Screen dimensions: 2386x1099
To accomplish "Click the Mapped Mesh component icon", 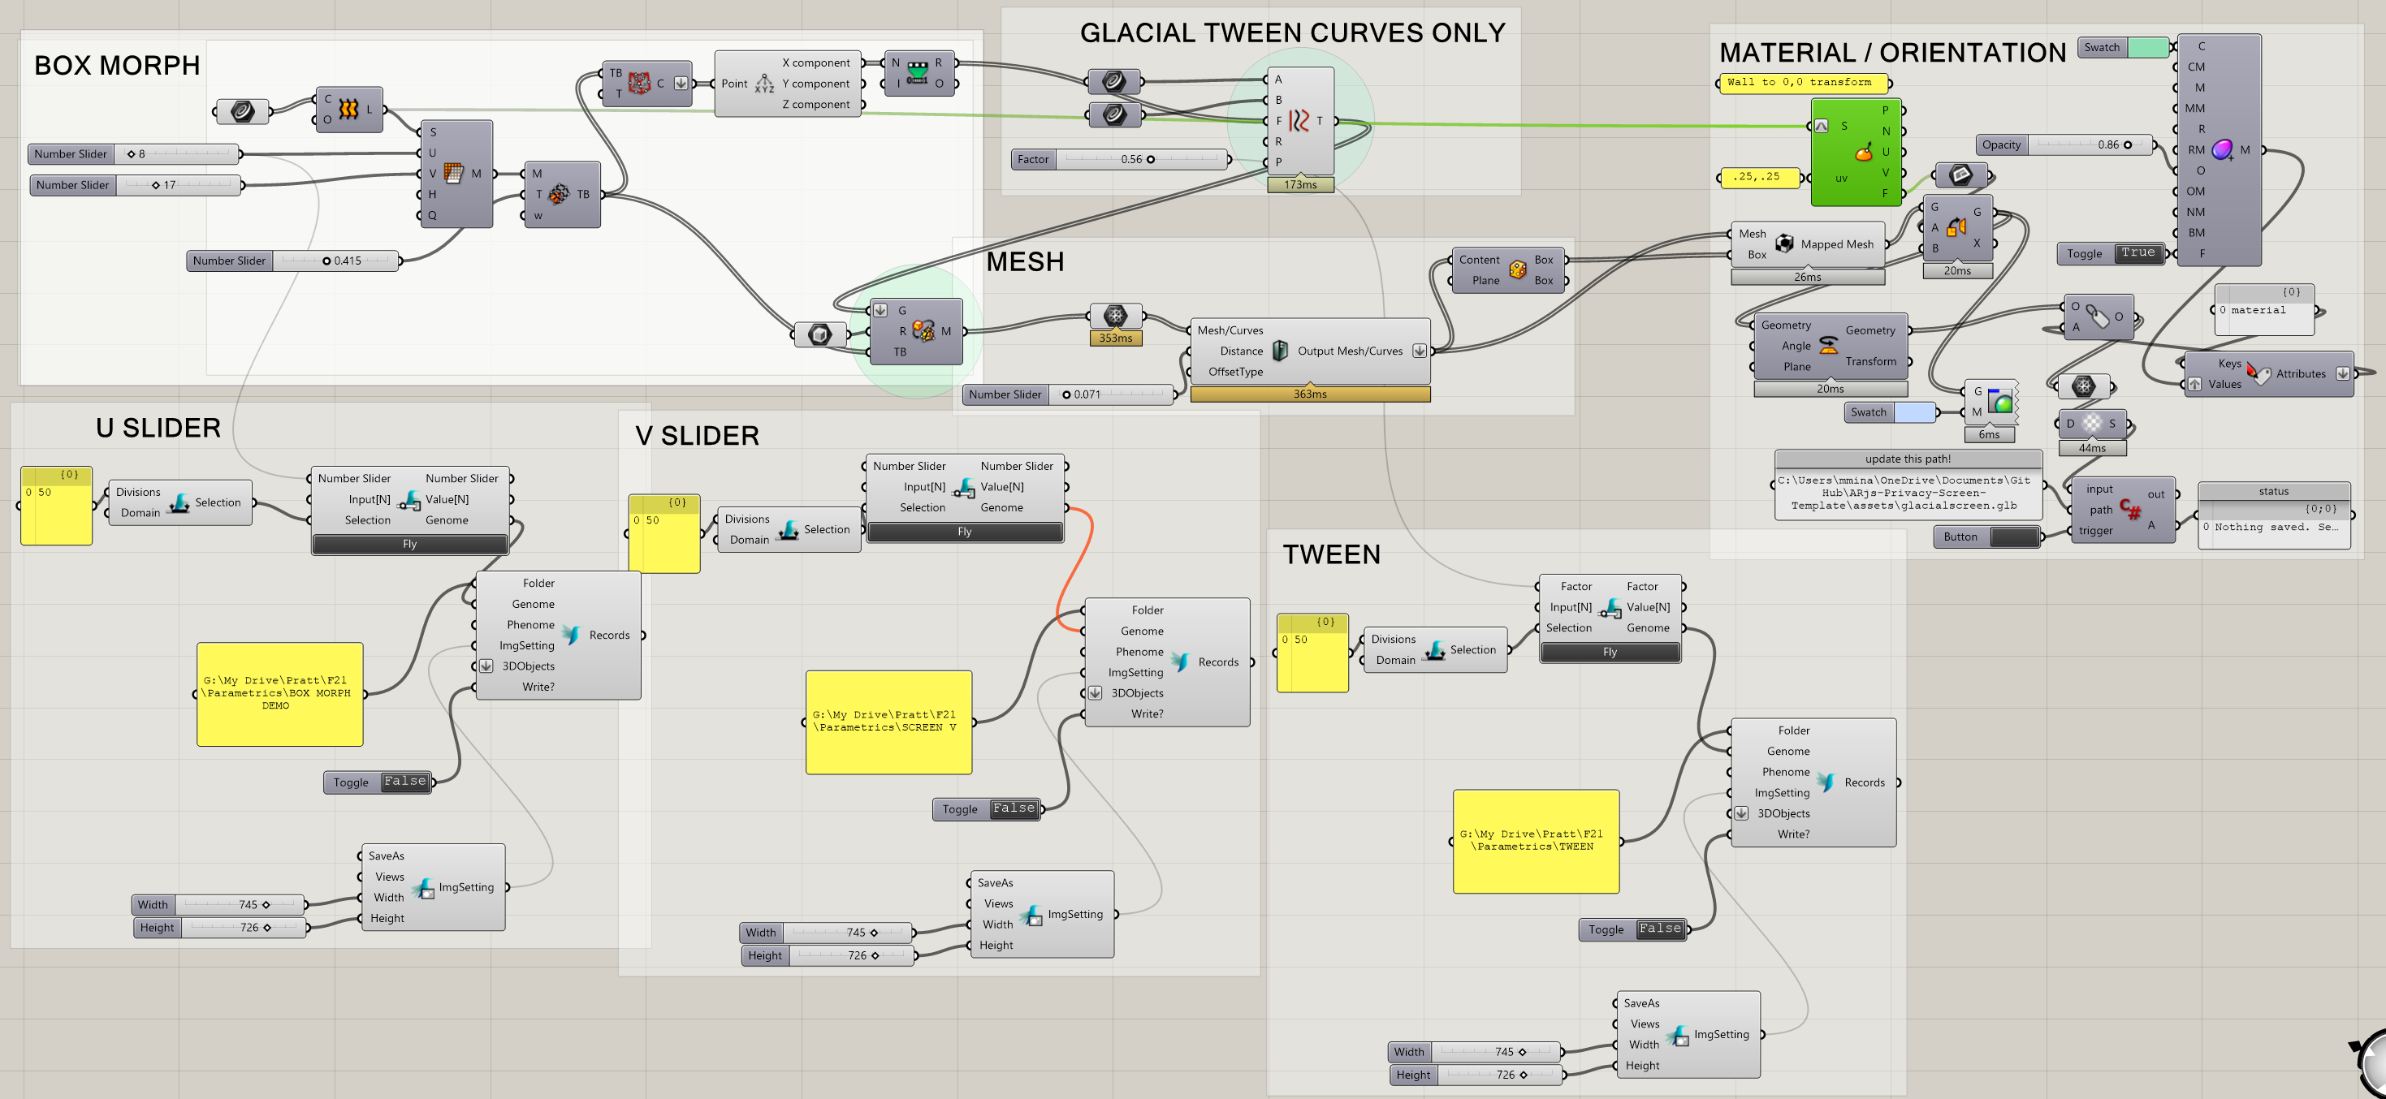I will pos(1784,244).
